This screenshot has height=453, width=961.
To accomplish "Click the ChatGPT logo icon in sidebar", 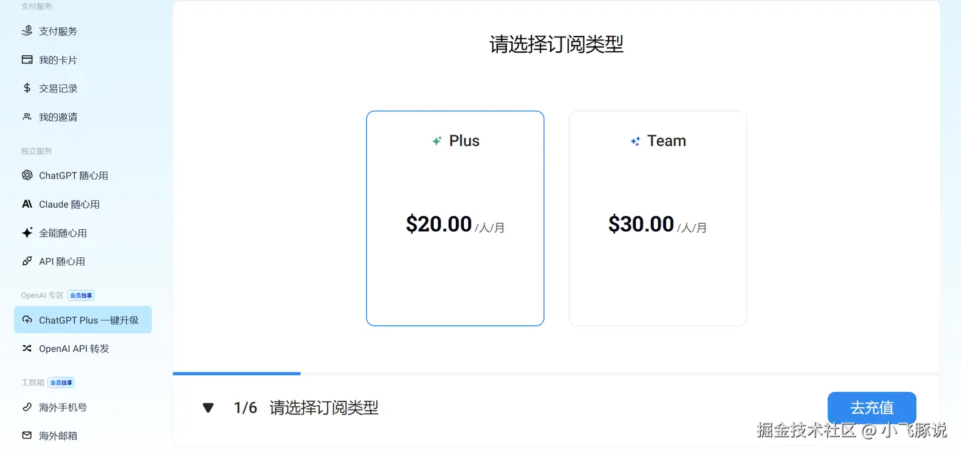I will coord(27,175).
